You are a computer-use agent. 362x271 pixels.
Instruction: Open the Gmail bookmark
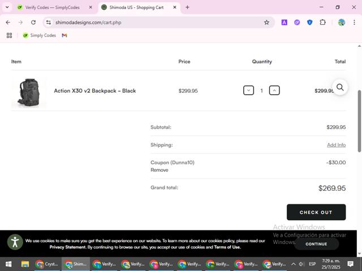tap(64, 35)
